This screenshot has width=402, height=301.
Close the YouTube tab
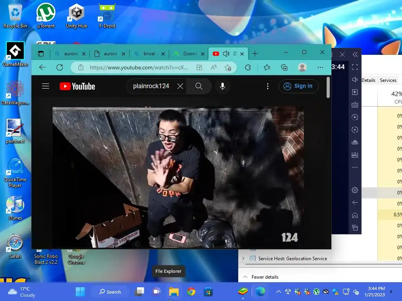(242, 54)
